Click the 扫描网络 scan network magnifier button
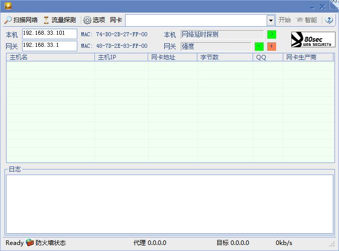339x251 pixels. pyautogui.click(x=21, y=20)
